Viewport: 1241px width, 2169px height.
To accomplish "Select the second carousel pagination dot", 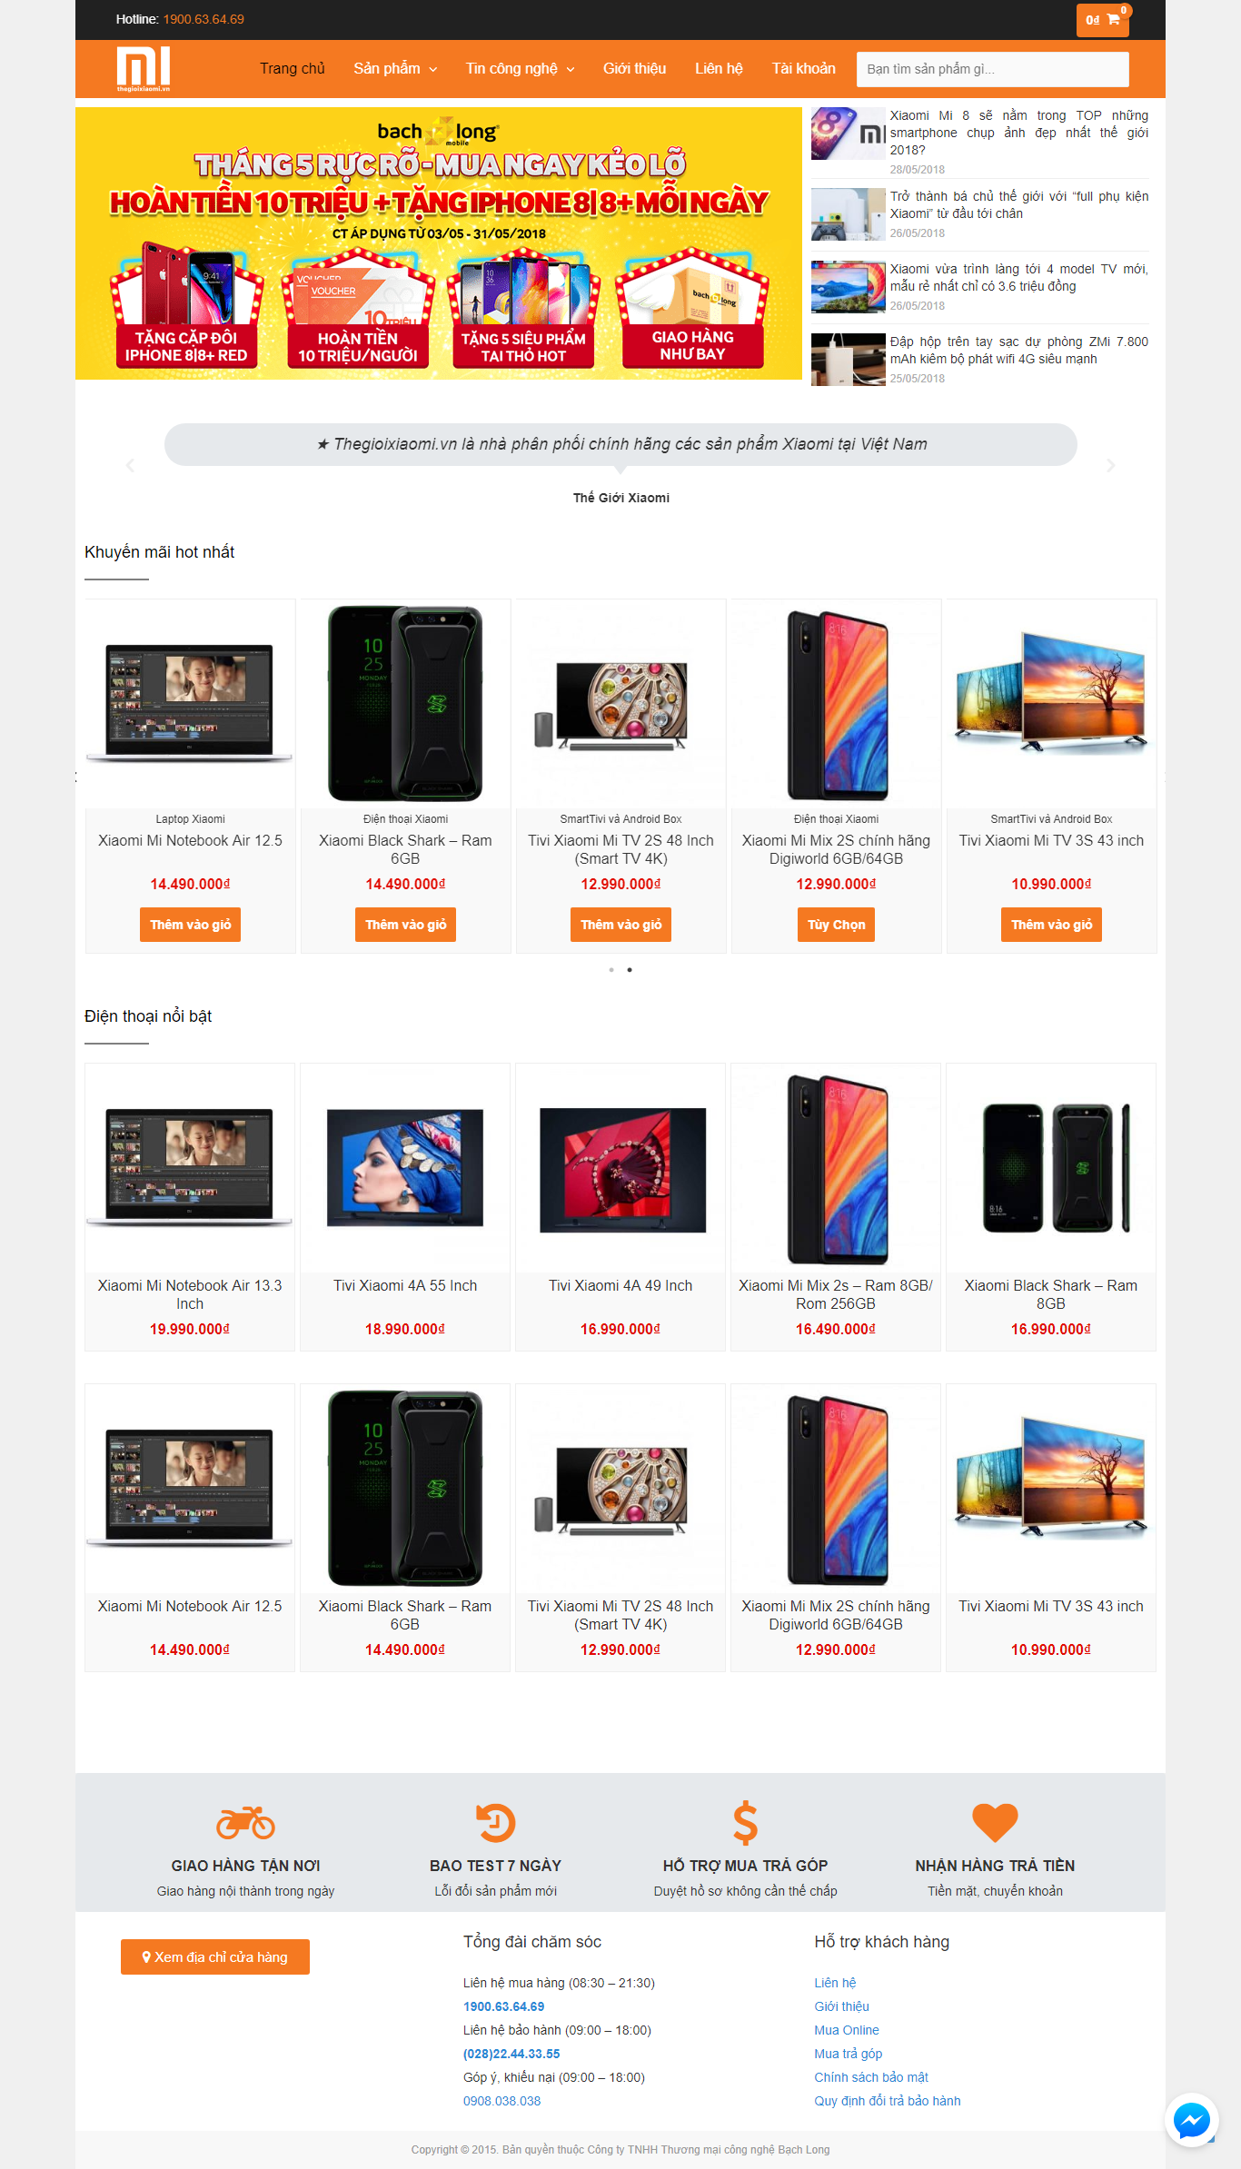I will 630,970.
